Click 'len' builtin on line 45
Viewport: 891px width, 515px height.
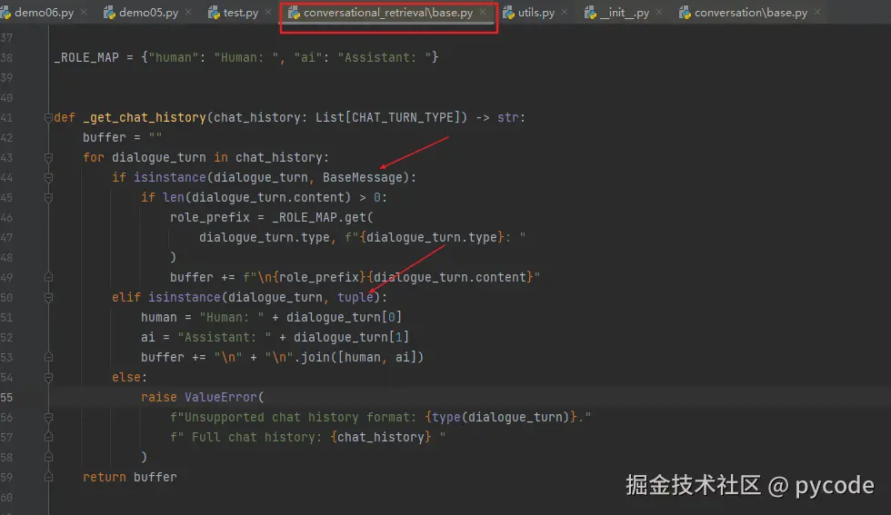[174, 198]
